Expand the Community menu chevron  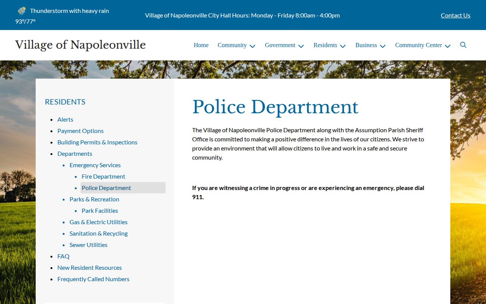(252, 46)
